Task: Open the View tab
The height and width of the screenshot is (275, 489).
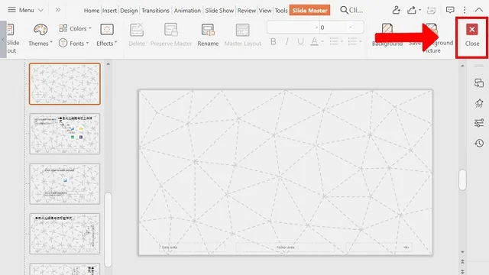Action: click(x=265, y=11)
